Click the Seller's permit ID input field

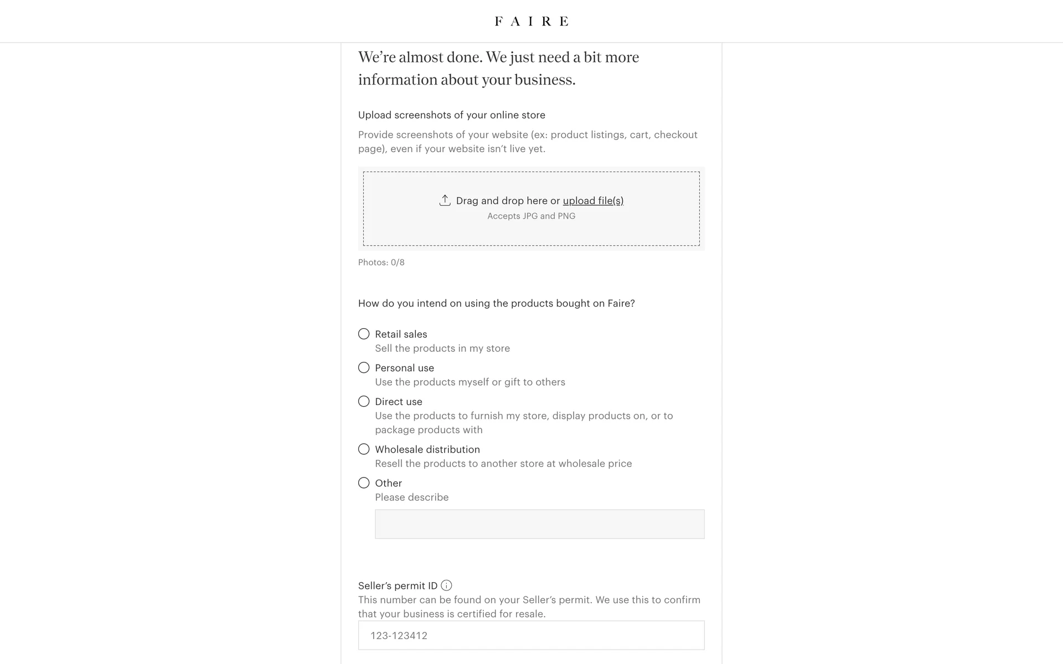tap(531, 635)
